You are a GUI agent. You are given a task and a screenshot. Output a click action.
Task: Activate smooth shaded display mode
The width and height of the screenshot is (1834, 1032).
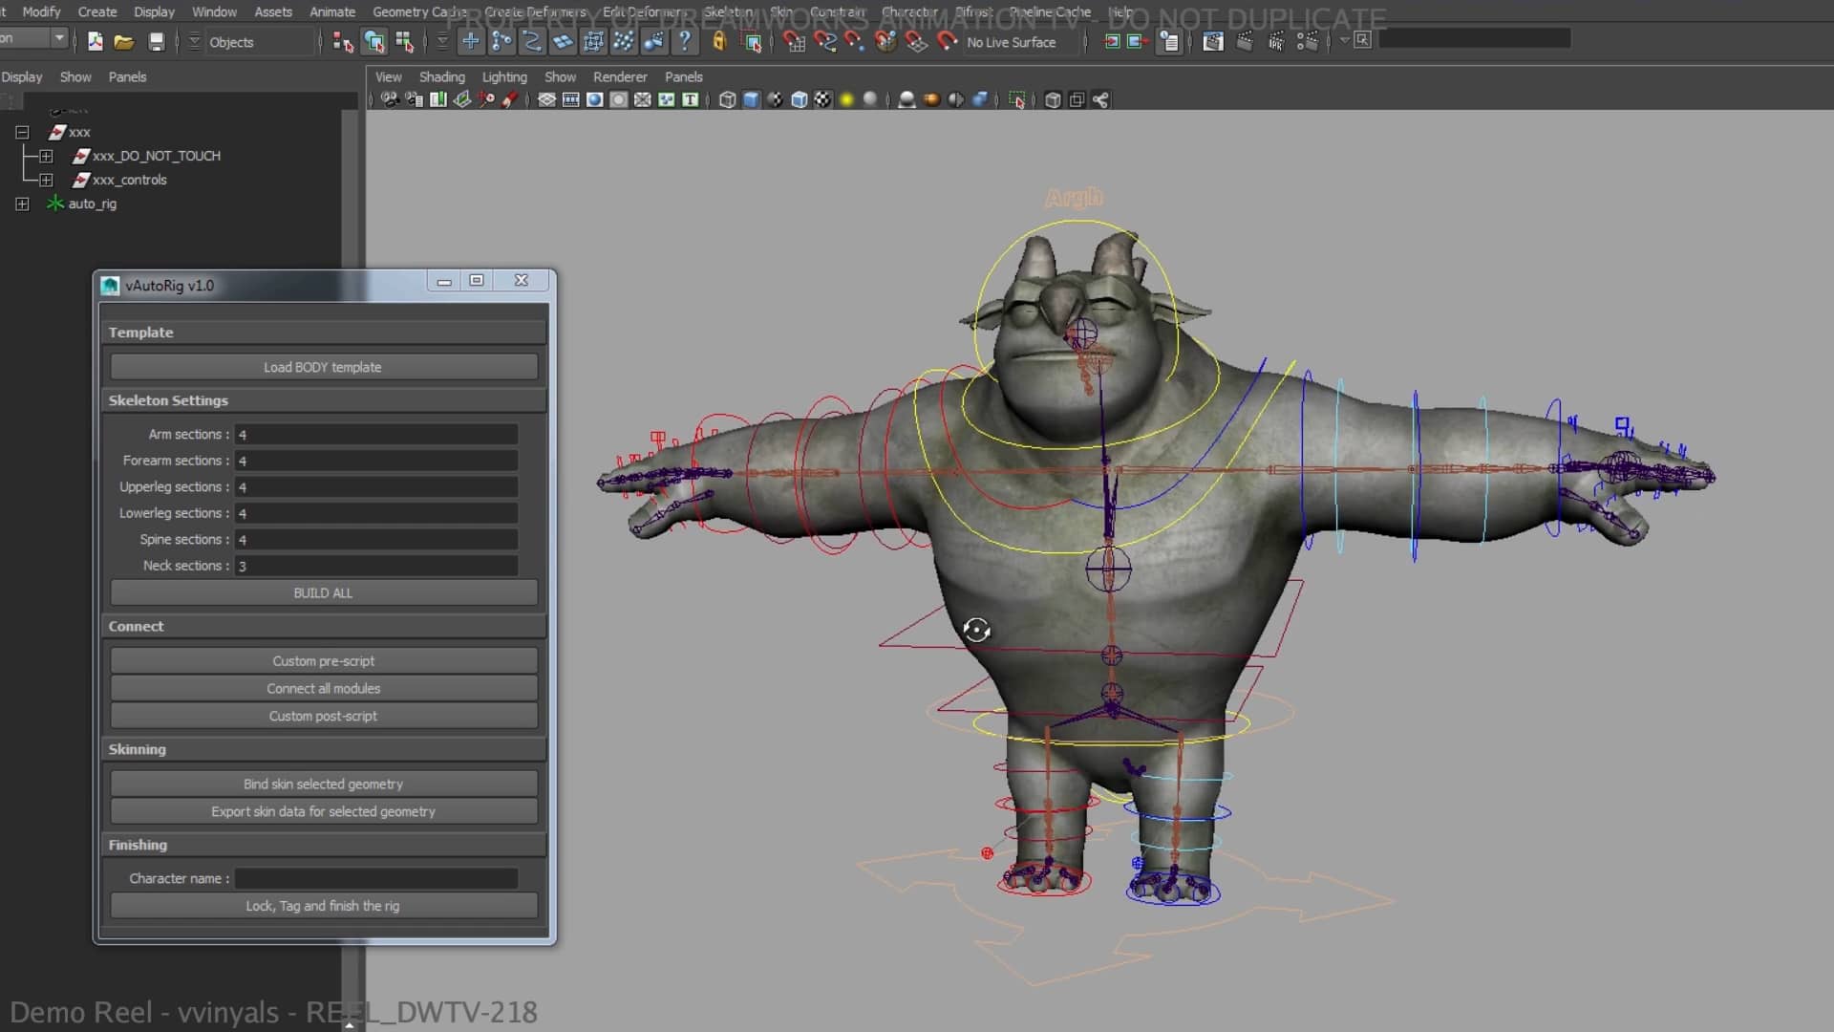click(751, 98)
